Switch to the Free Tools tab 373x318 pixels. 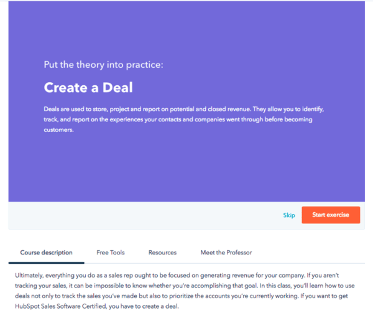(111, 253)
